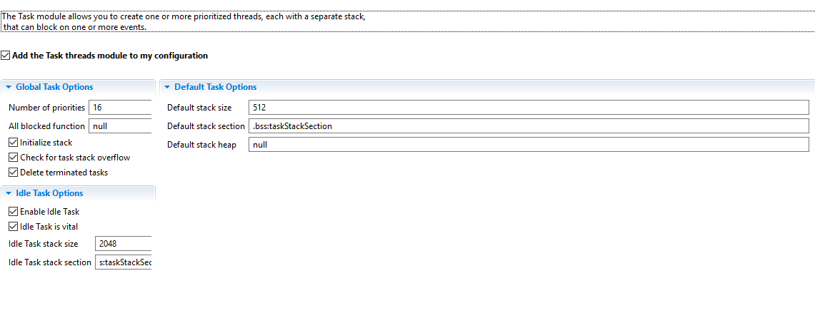
Task: Click the Default Task Options header title
Action: [x=216, y=87]
